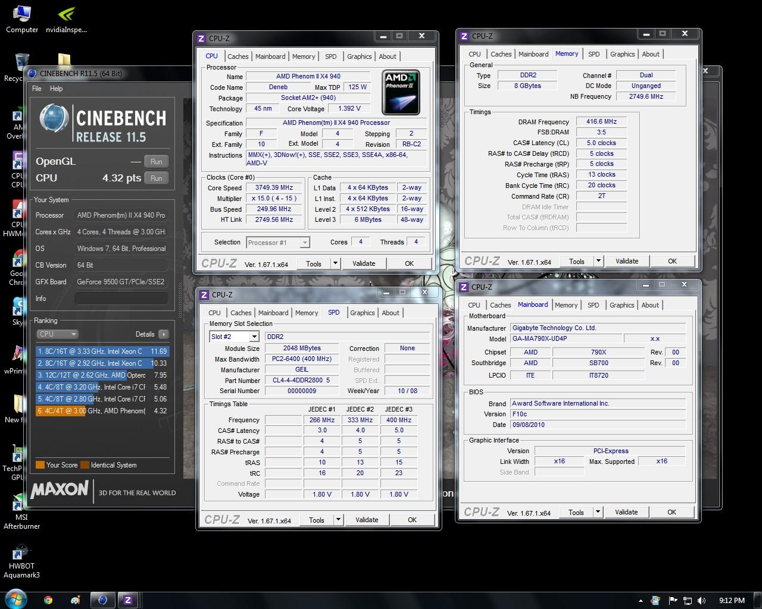Click the Z icon of the Mainboard CPU-Z window
The height and width of the screenshot is (609, 762).
(x=464, y=287)
